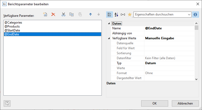Toggle the blue info description button
Image resolution: width=202 pixels, height=110 pixels.
(x=195, y=15)
